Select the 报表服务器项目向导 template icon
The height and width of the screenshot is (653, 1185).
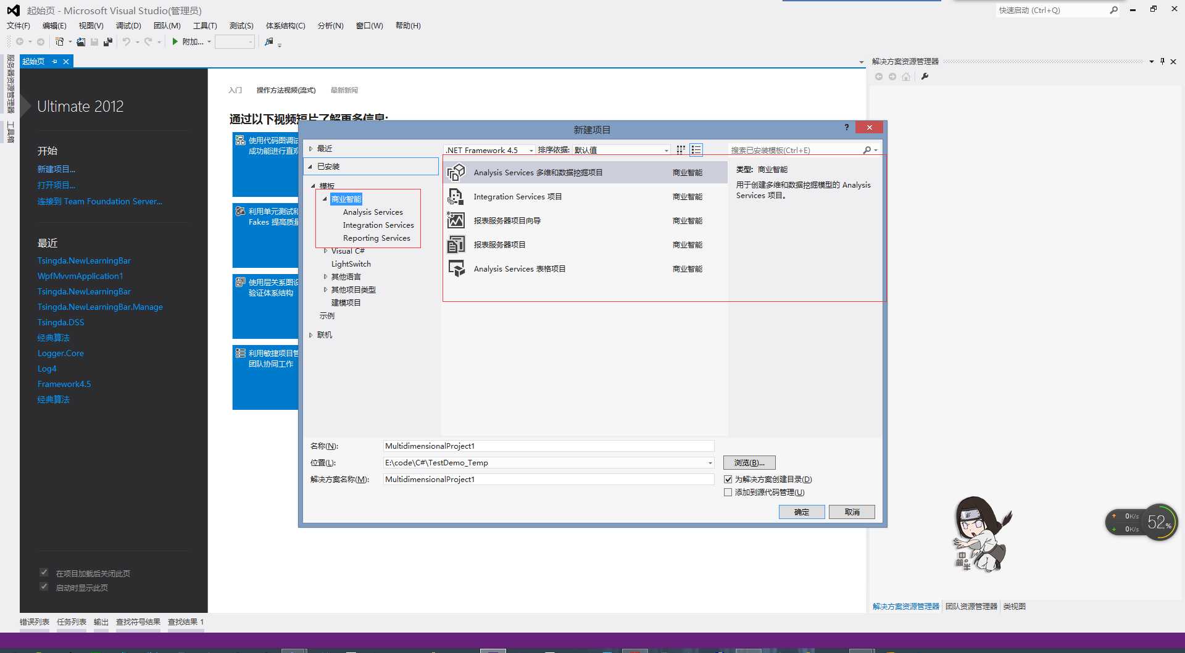click(456, 220)
